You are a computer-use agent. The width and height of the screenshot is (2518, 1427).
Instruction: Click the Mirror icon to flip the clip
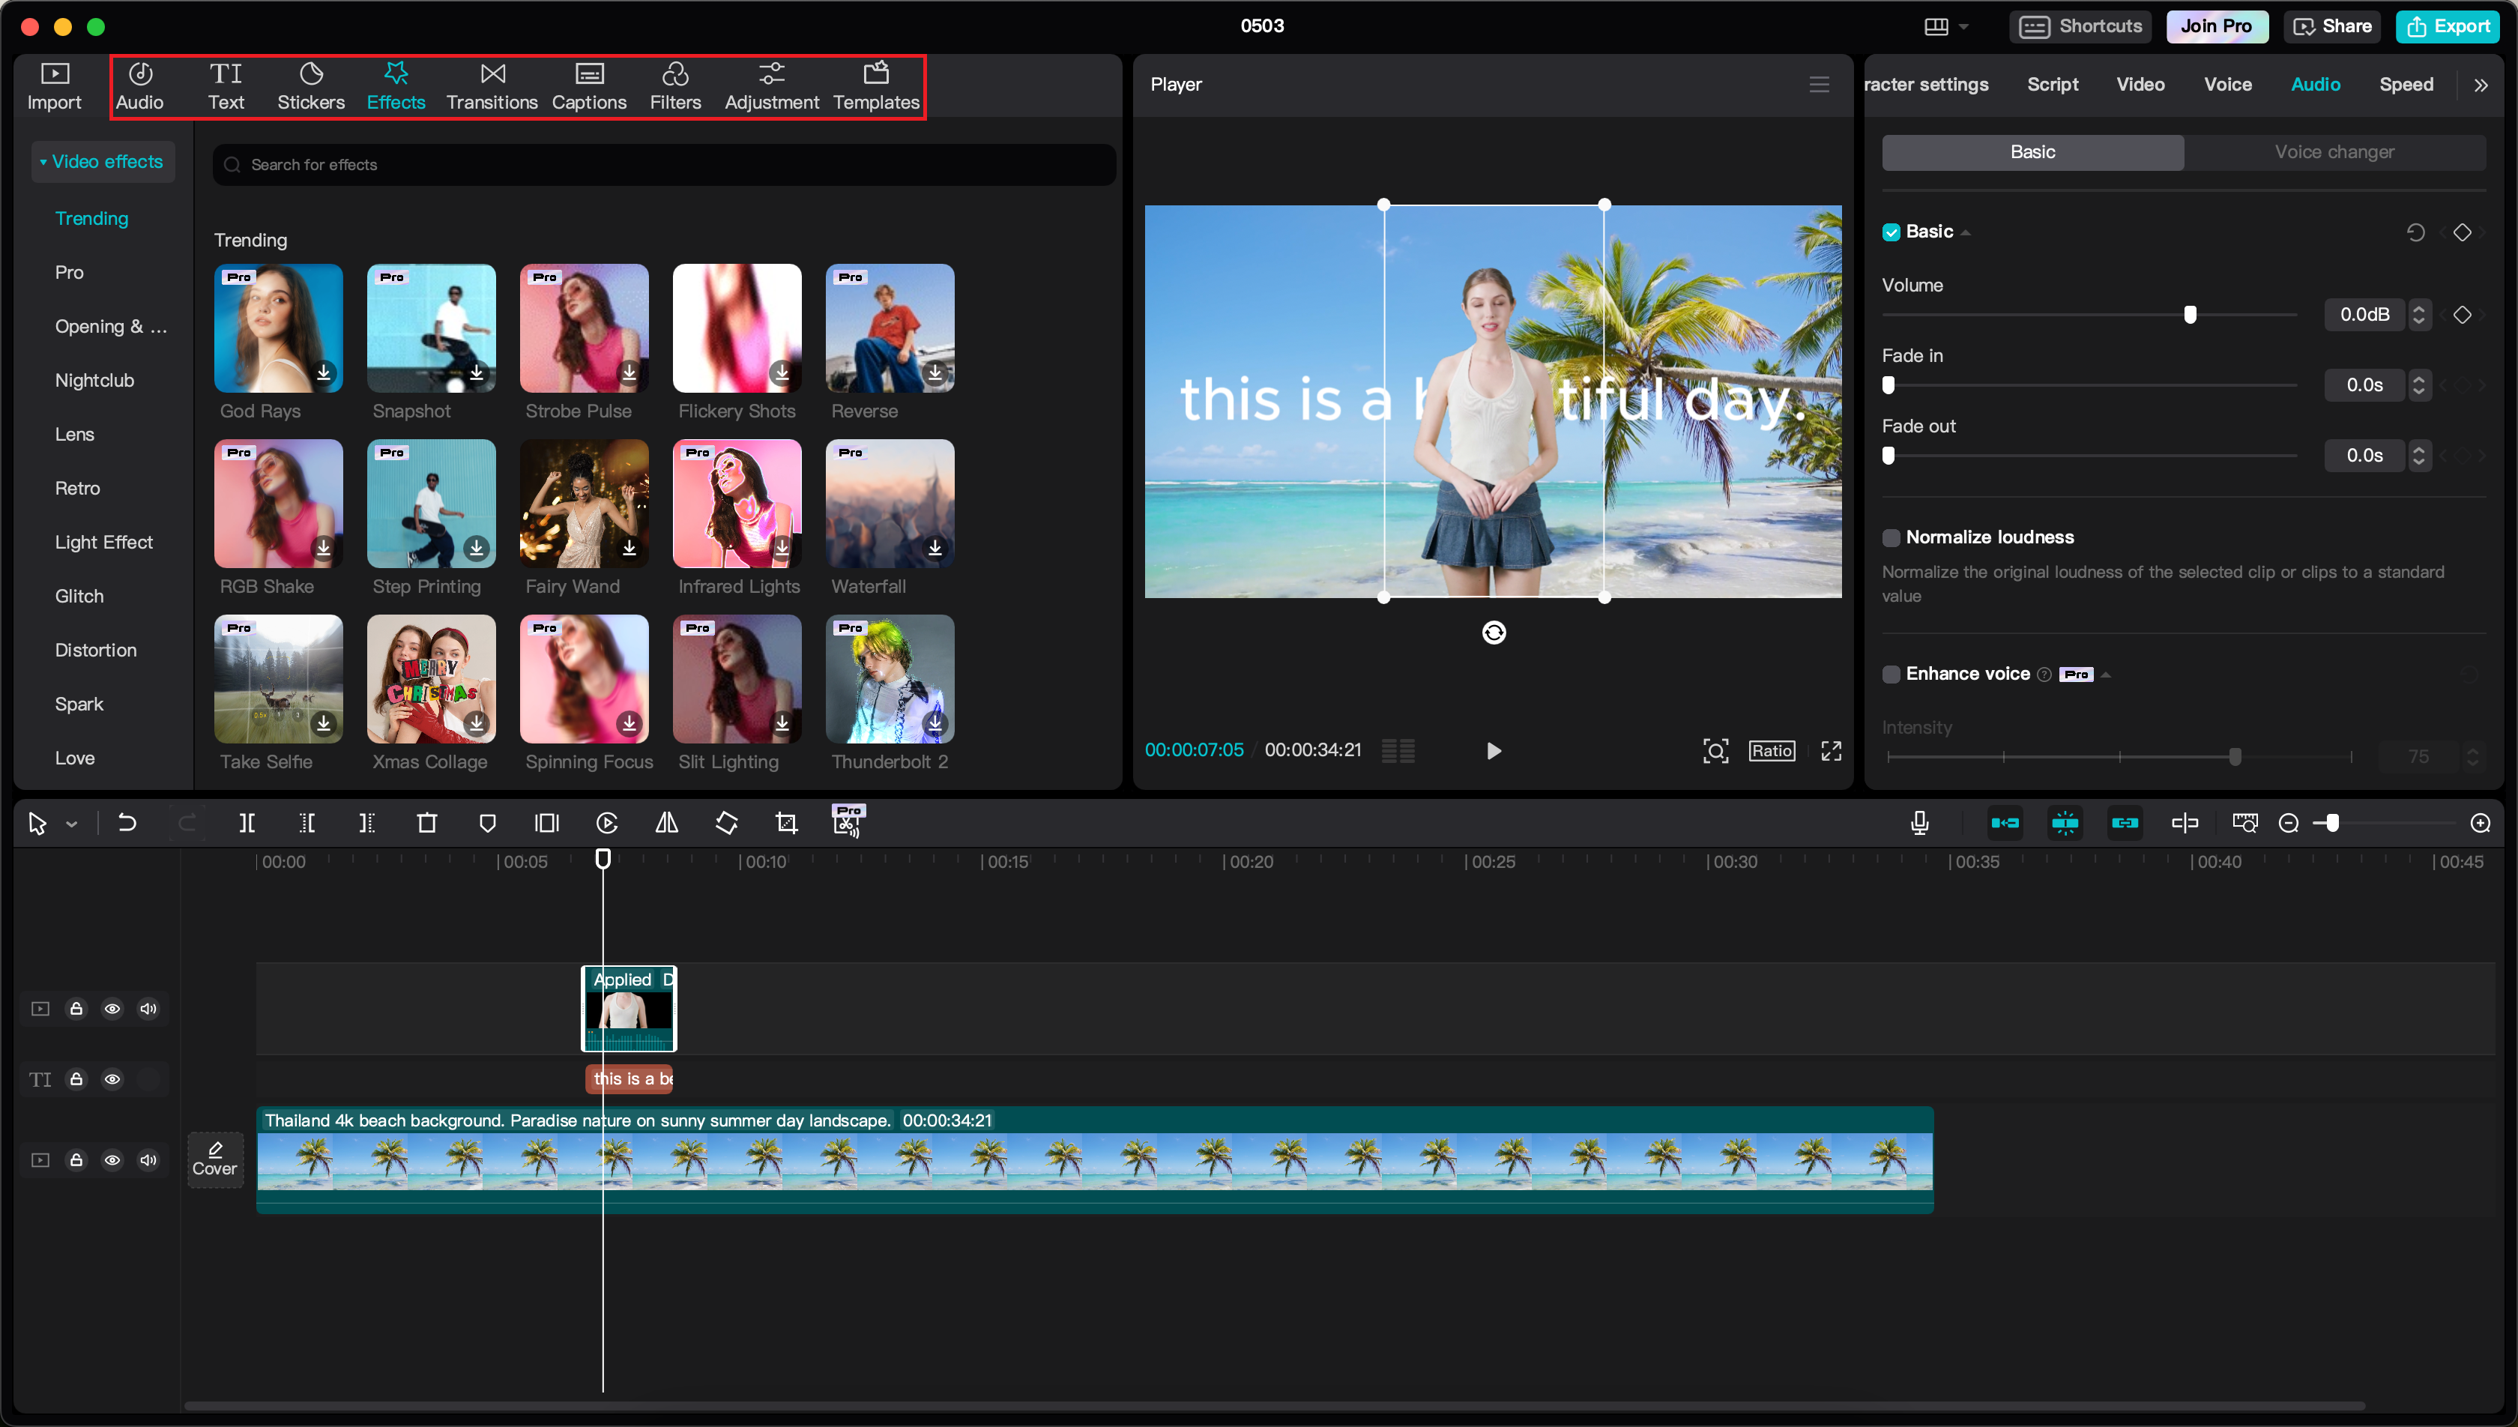click(666, 822)
